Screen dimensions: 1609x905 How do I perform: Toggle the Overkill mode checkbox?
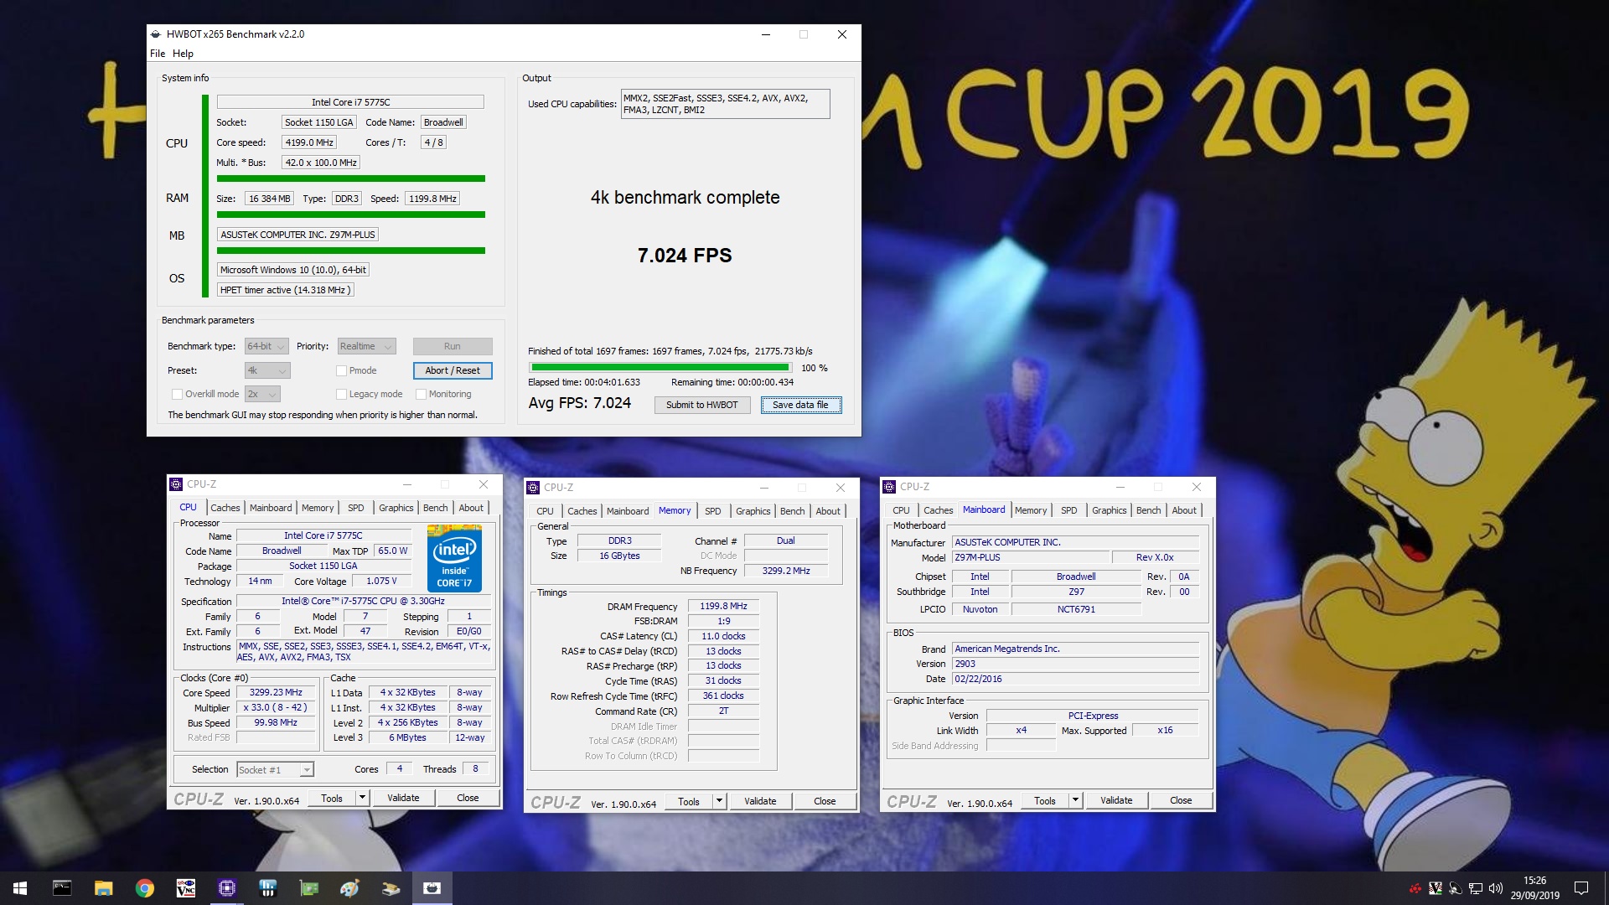coord(177,394)
